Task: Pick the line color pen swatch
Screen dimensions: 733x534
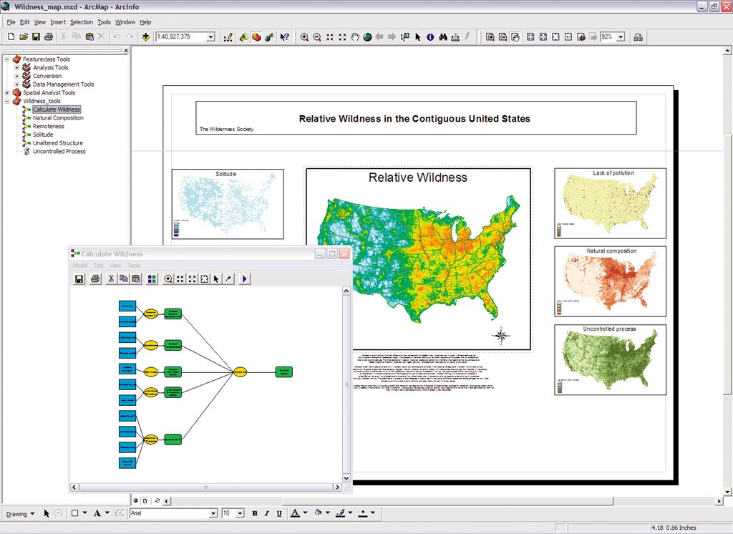Action: tap(340, 513)
